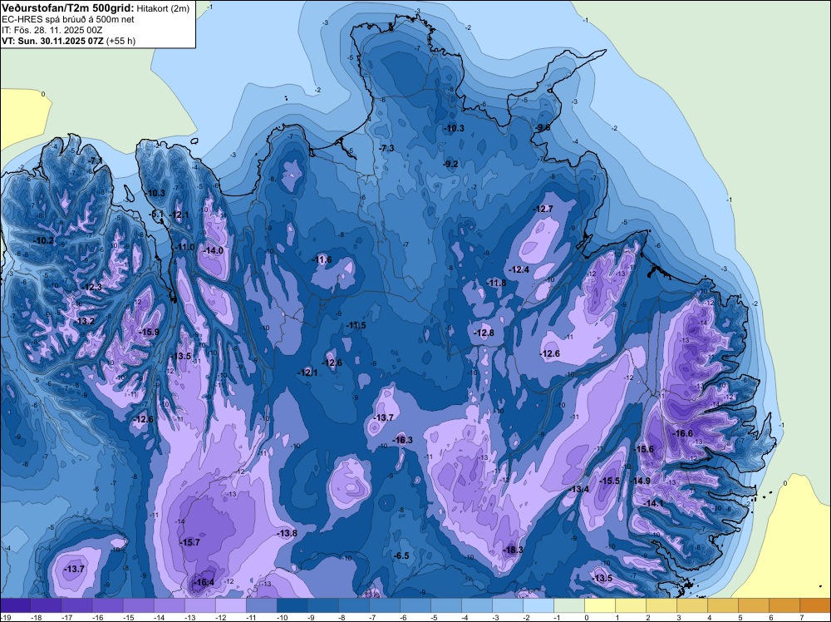Click the 'Veðurstofan/T2m 500grid:' title text
Image resolution: width=831 pixels, height=622 pixels.
(68, 8)
